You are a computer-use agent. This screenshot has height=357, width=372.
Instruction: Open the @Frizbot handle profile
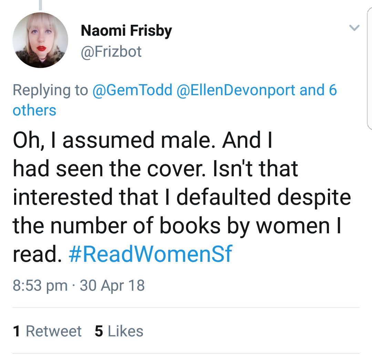[111, 52]
